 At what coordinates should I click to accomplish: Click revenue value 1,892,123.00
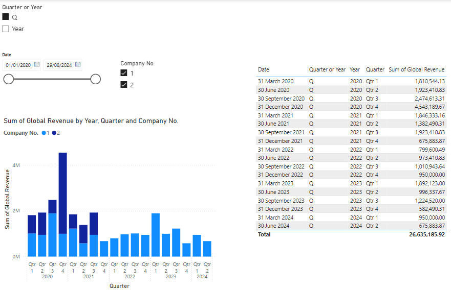429,183
